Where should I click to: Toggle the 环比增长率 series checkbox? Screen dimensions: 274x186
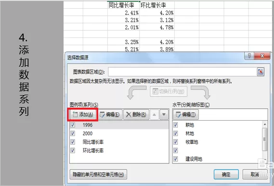click(73, 150)
